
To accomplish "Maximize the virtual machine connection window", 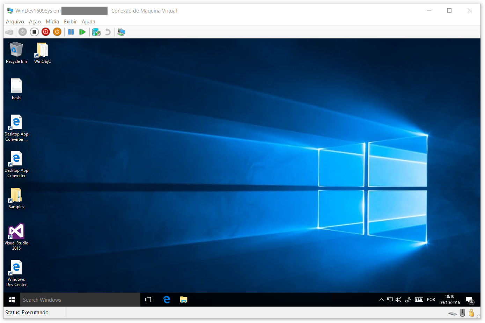I will pos(449,10).
